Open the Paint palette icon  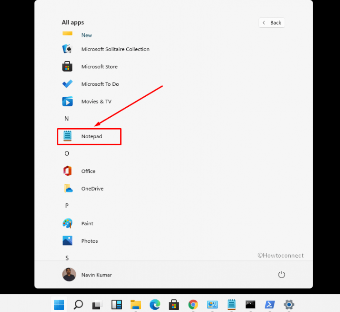pyautogui.click(x=67, y=223)
